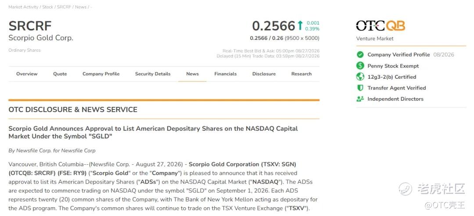Open the Overview tab

(27, 74)
